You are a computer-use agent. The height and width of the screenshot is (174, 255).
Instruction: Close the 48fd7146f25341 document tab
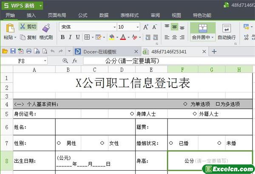pos(204,52)
